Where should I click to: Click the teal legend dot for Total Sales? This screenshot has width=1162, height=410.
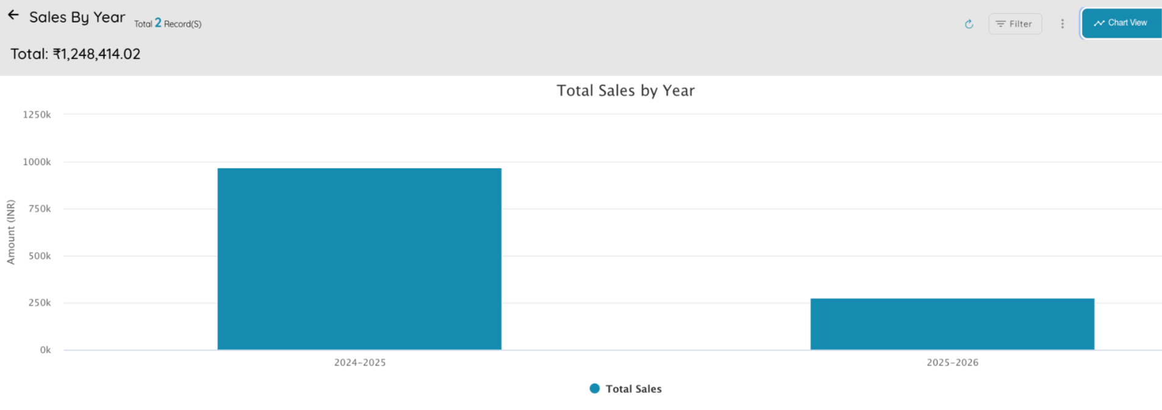pyautogui.click(x=594, y=388)
